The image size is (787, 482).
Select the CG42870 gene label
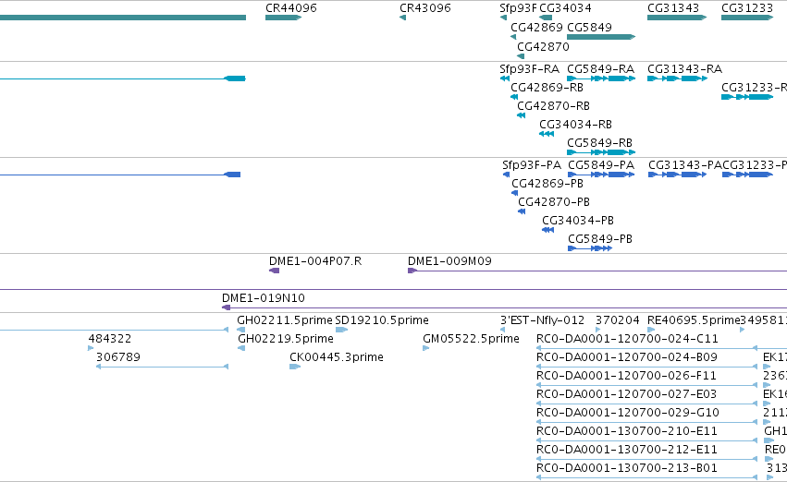coord(543,46)
